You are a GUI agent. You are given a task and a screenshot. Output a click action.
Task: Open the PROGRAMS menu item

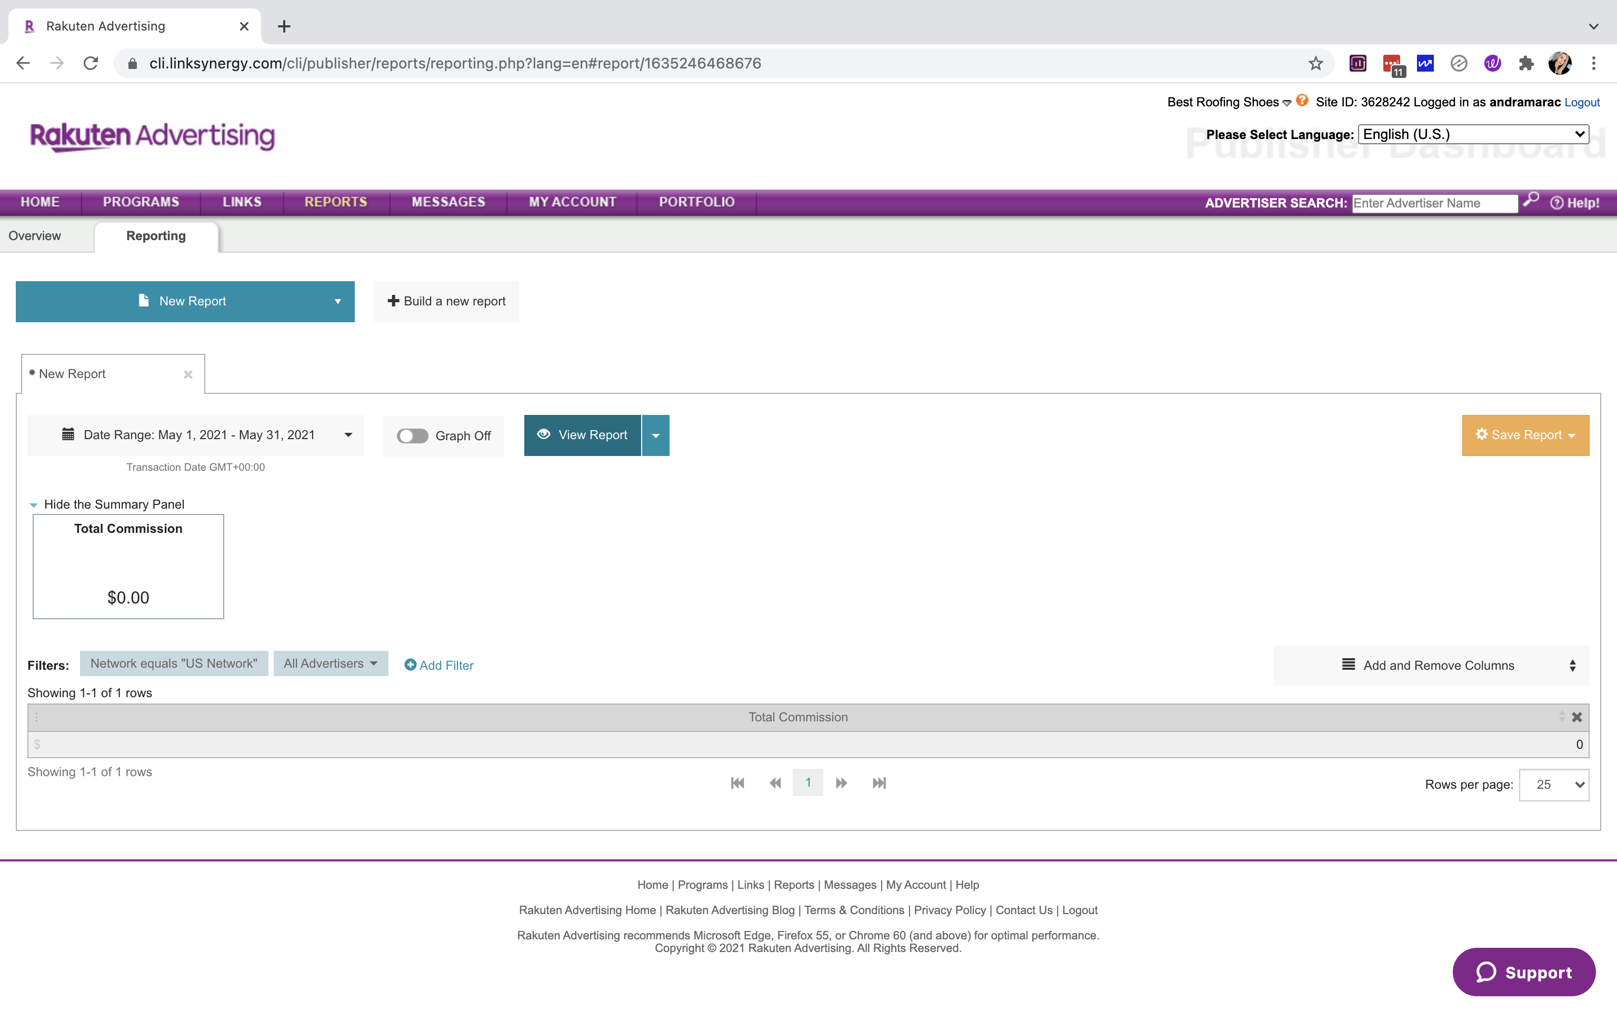(x=141, y=202)
